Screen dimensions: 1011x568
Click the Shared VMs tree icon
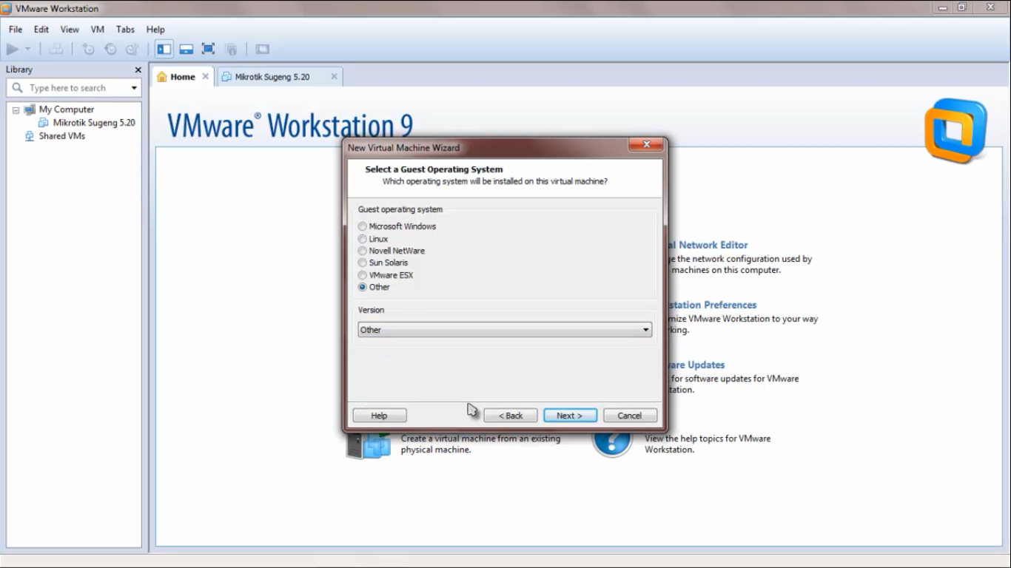[x=30, y=136]
